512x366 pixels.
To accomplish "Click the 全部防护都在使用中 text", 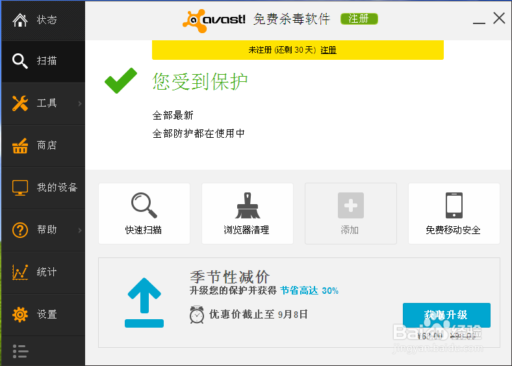I will 199,133.
